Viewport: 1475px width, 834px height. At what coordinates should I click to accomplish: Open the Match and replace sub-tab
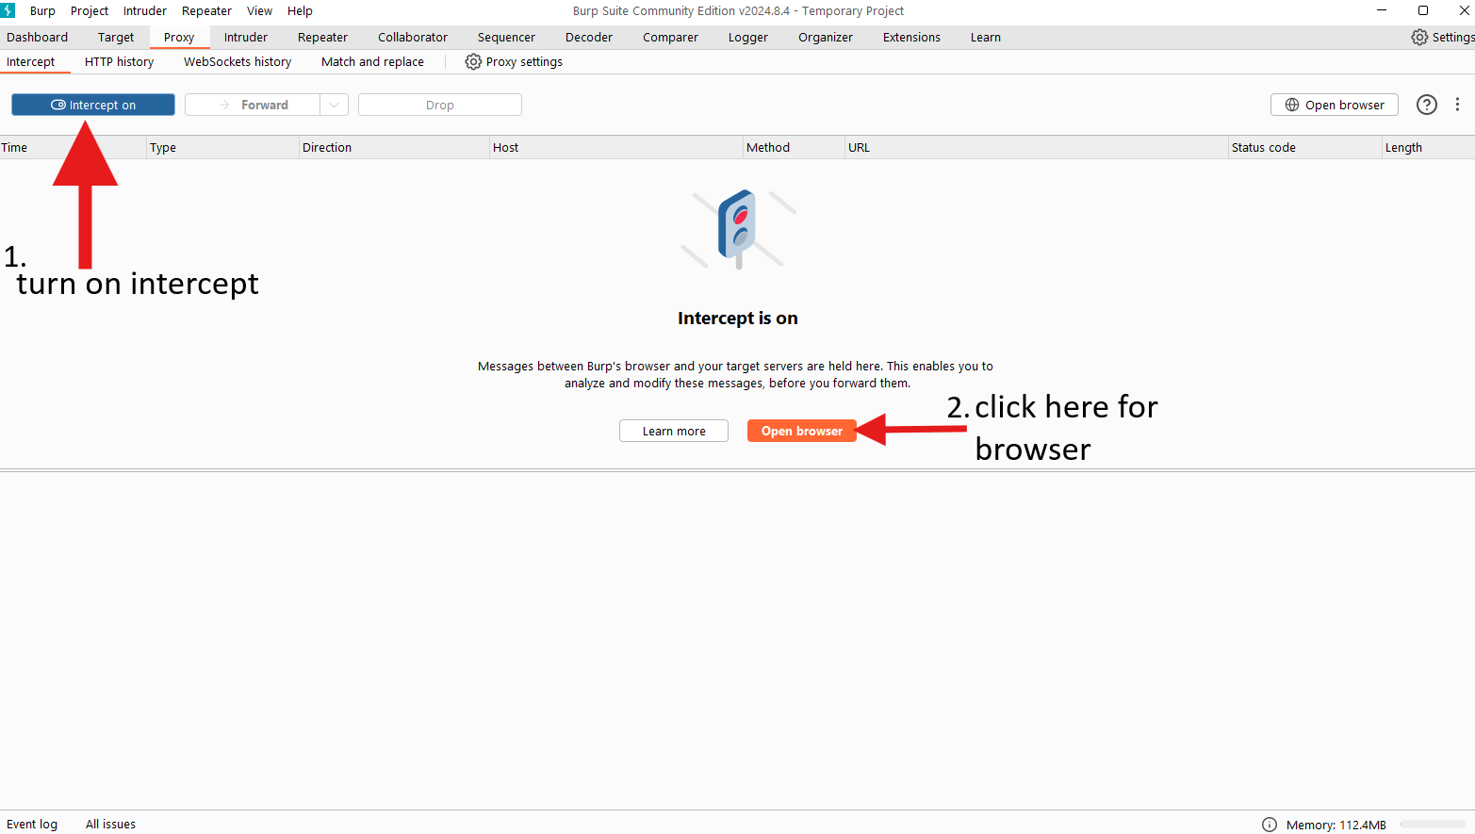pos(372,61)
